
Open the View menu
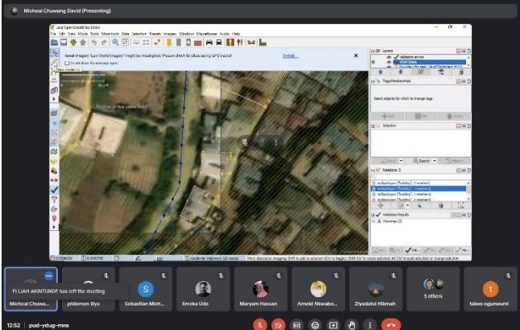tap(72, 34)
